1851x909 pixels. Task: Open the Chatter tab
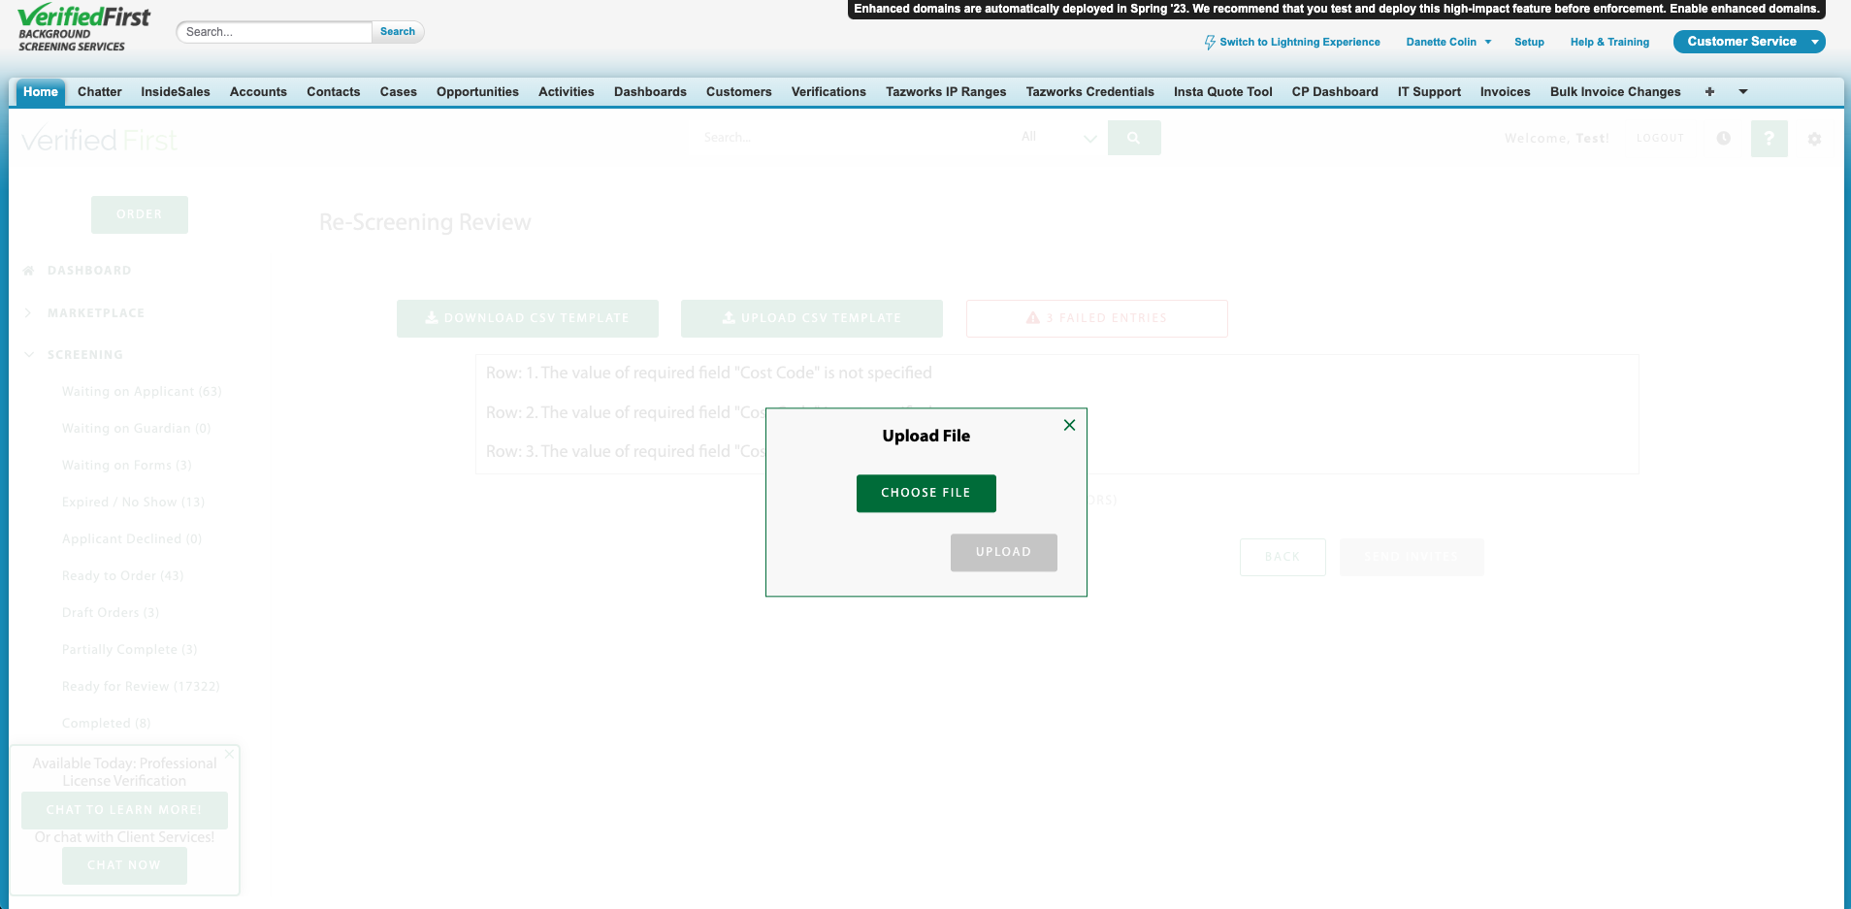(x=100, y=92)
